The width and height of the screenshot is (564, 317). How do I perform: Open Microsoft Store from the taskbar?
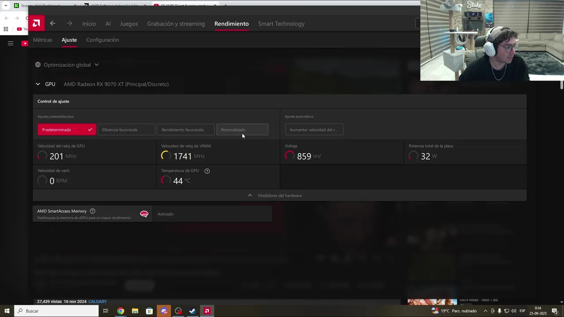(x=149, y=311)
